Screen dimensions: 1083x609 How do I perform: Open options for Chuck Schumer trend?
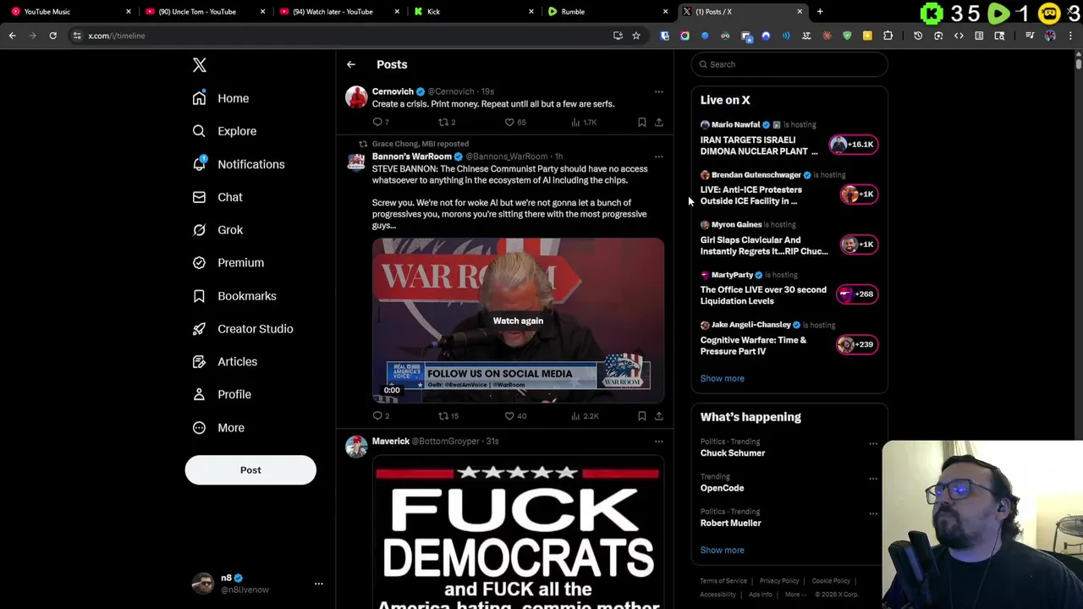873,443
